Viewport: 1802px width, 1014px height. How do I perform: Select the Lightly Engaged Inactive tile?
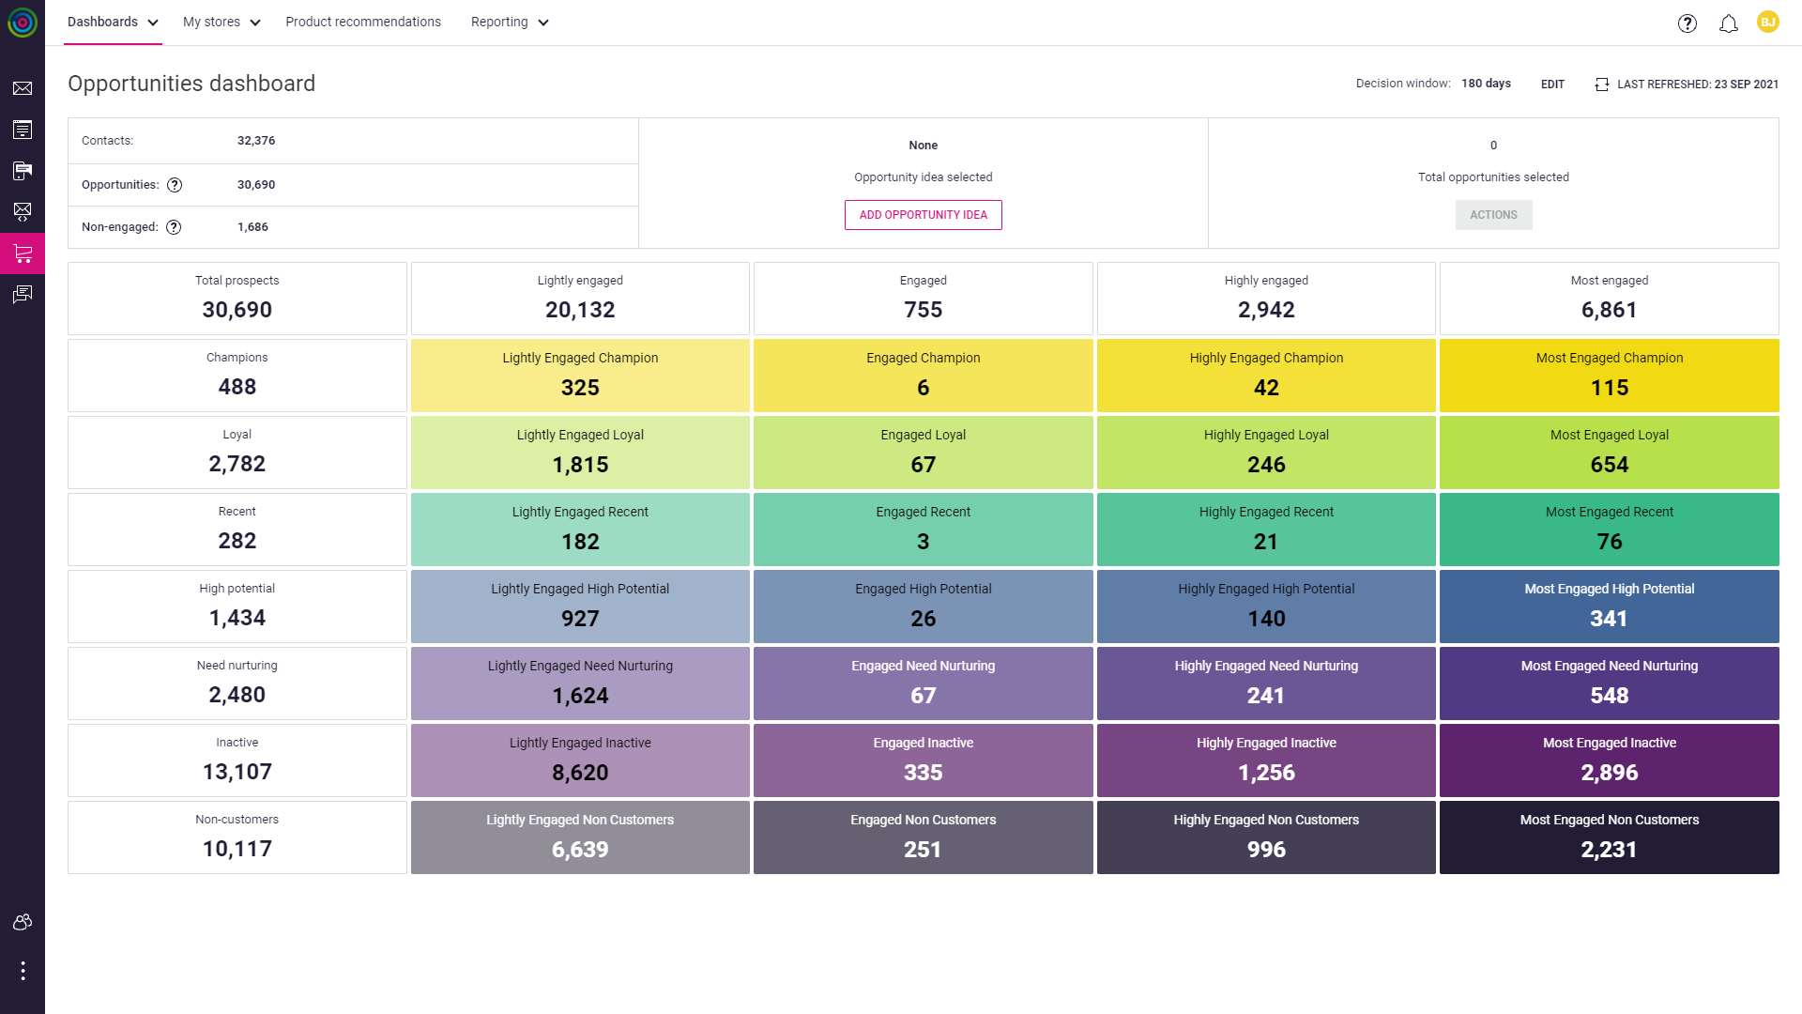(580, 760)
